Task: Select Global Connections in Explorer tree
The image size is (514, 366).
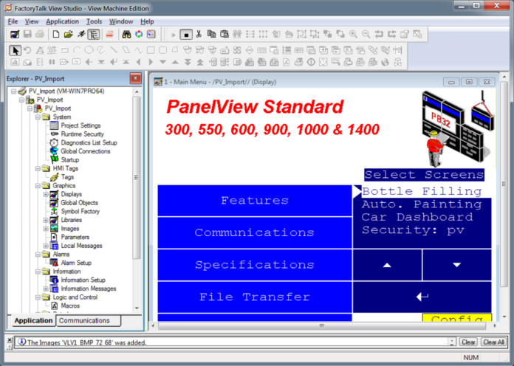Action: pos(85,151)
